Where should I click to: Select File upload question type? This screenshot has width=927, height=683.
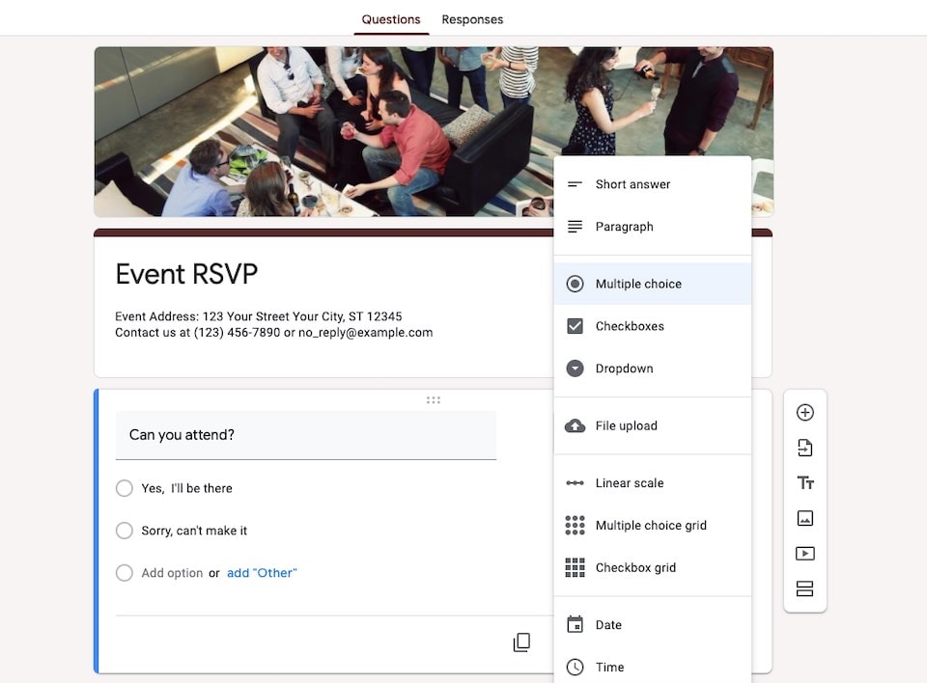653,426
